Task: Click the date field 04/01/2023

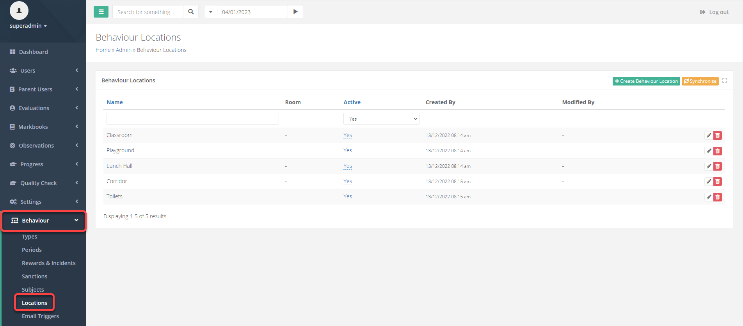Action: [x=252, y=12]
